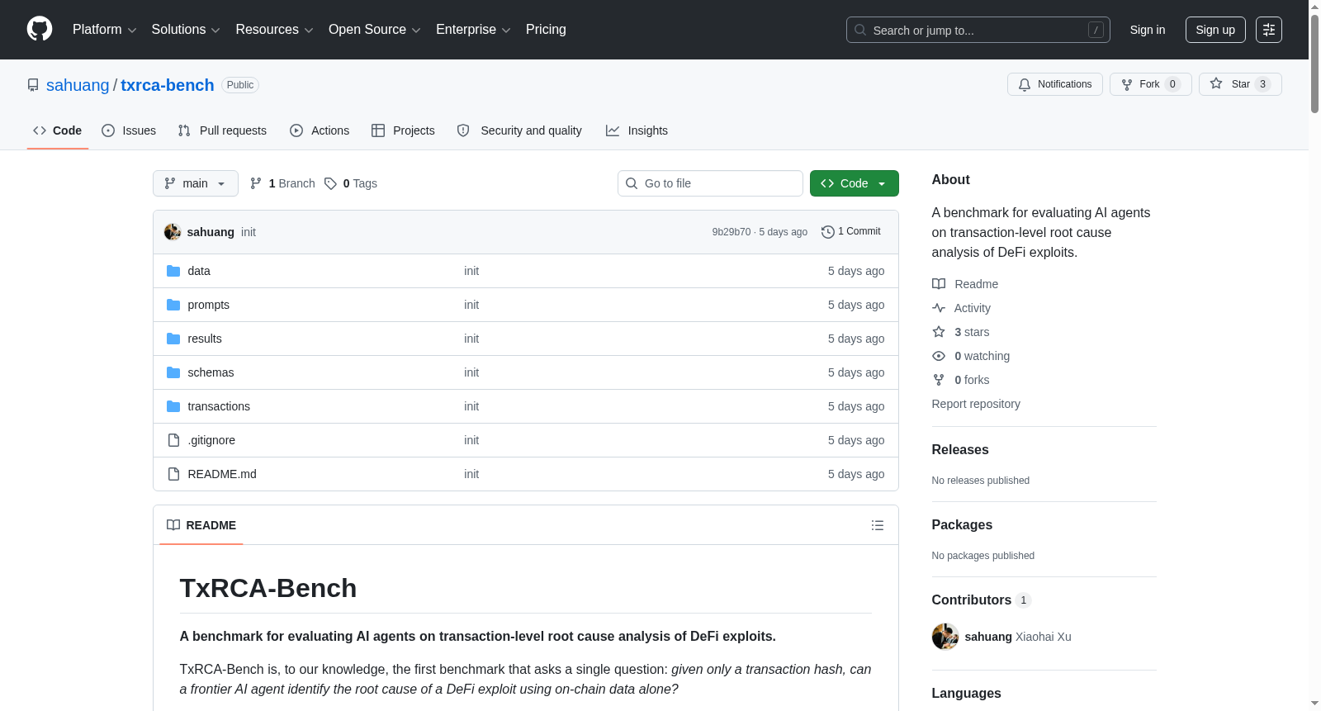Open the global navigation menu icon button
Image resolution: width=1321 pixels, height=711 pixels.
(1269, 30)
